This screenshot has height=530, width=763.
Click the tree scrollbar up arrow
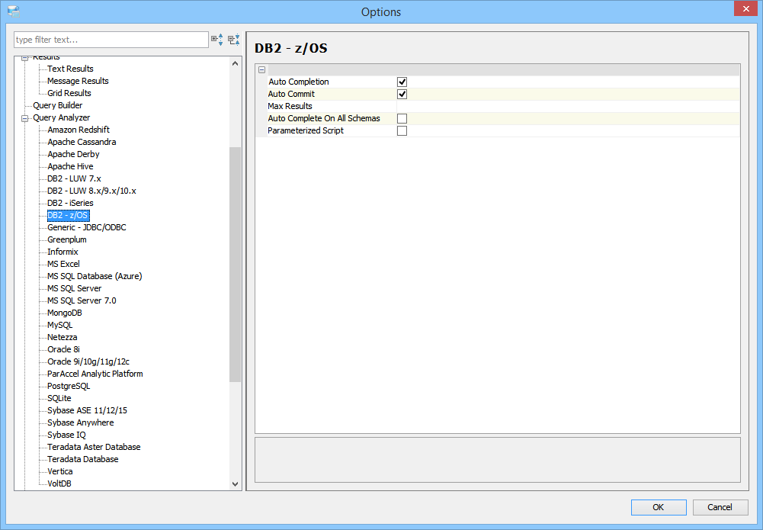pyautogui.click(x=235, y=63)
